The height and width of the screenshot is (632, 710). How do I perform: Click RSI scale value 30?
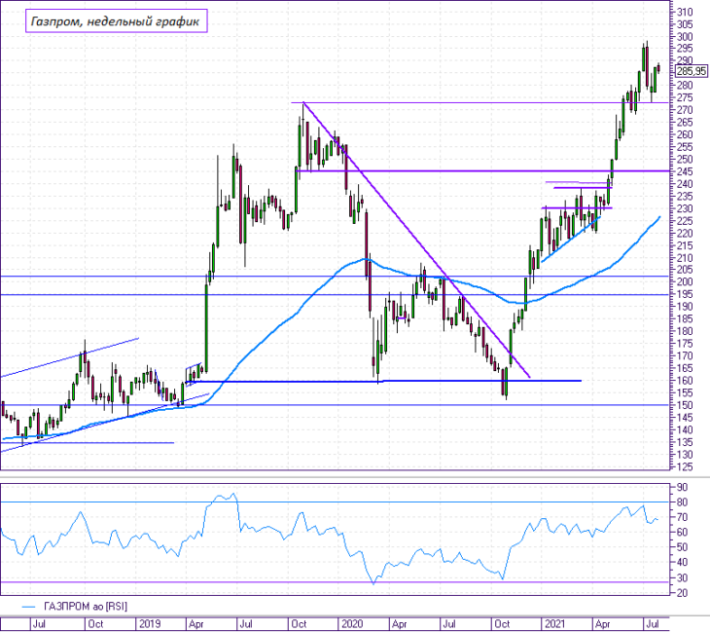click(682, 577)
